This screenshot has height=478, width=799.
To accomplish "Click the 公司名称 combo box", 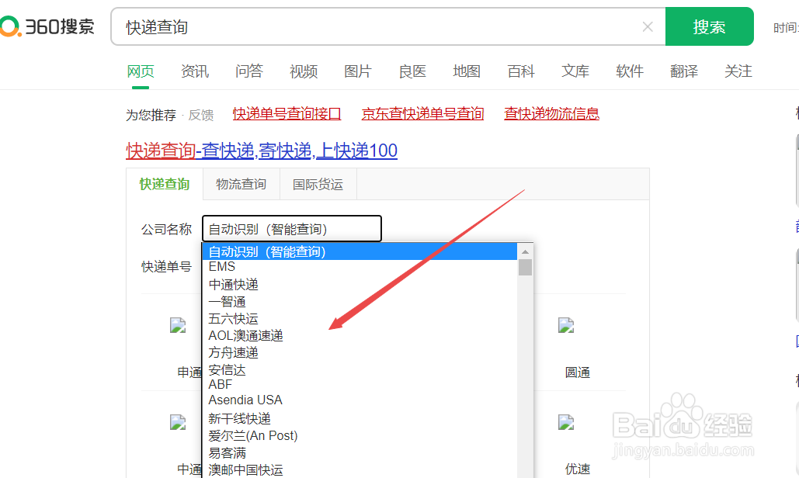I will click(291, 229).
